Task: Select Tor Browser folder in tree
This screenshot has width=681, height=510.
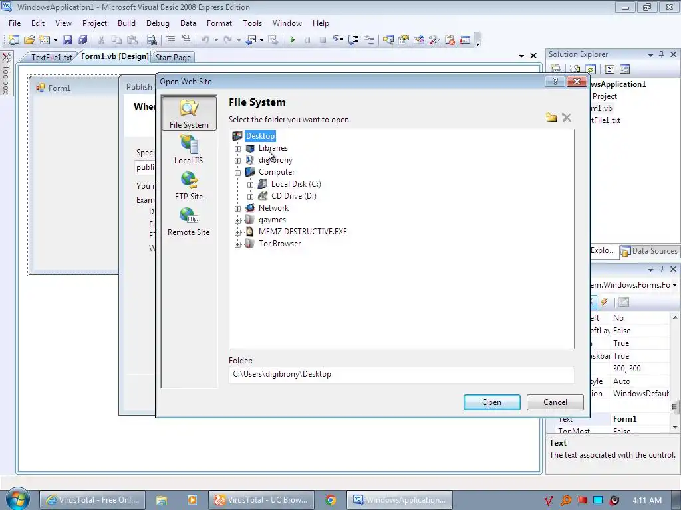Action: pos(279,244)
